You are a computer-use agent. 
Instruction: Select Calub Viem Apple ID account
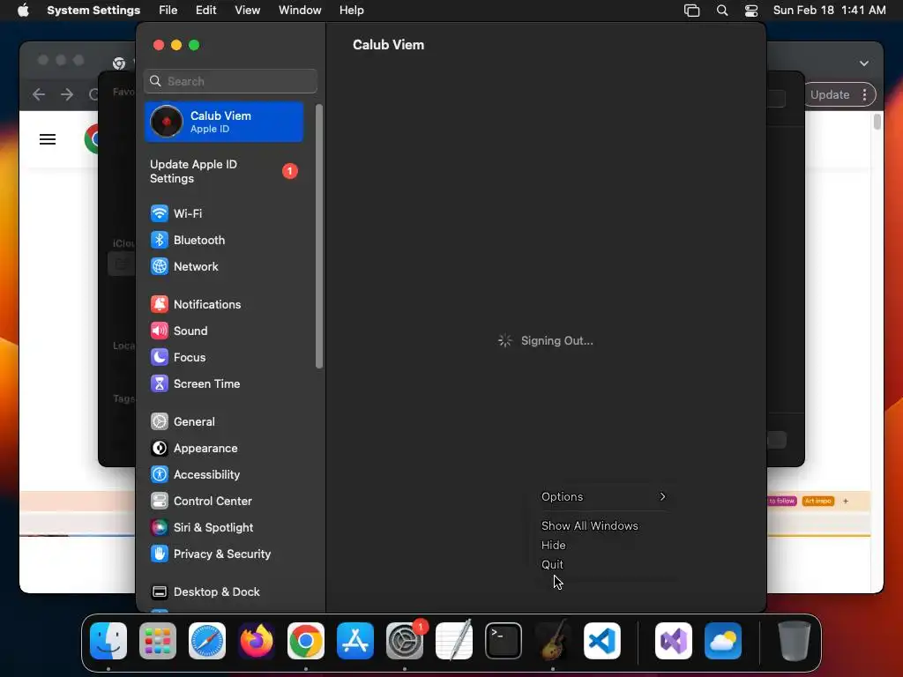pyautogui.click(x=225, y=122)
